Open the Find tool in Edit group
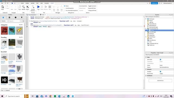Image resolution: width=174 pixels, height=98 pixels. (x=20, y=7)
